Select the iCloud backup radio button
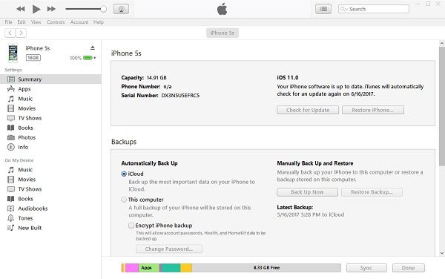445x279 pixels. 124,174
